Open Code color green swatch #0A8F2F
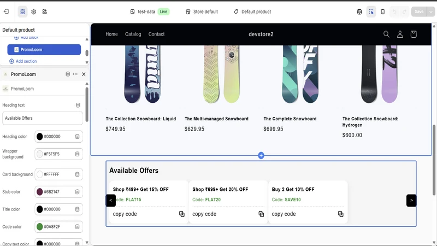 tap(39, 227)
